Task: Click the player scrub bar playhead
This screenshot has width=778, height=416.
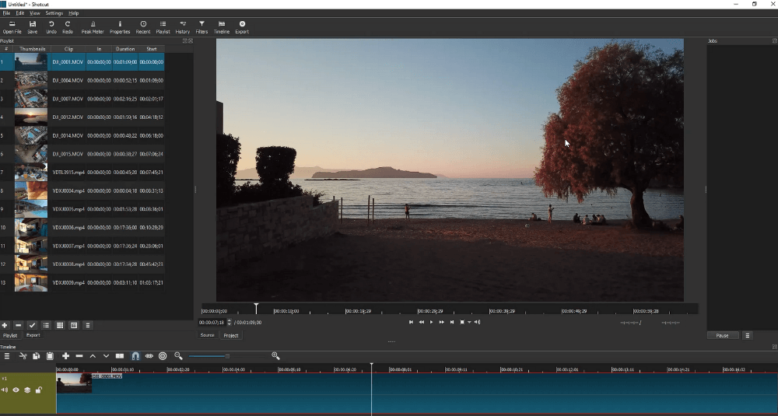Action: (256, 307)
